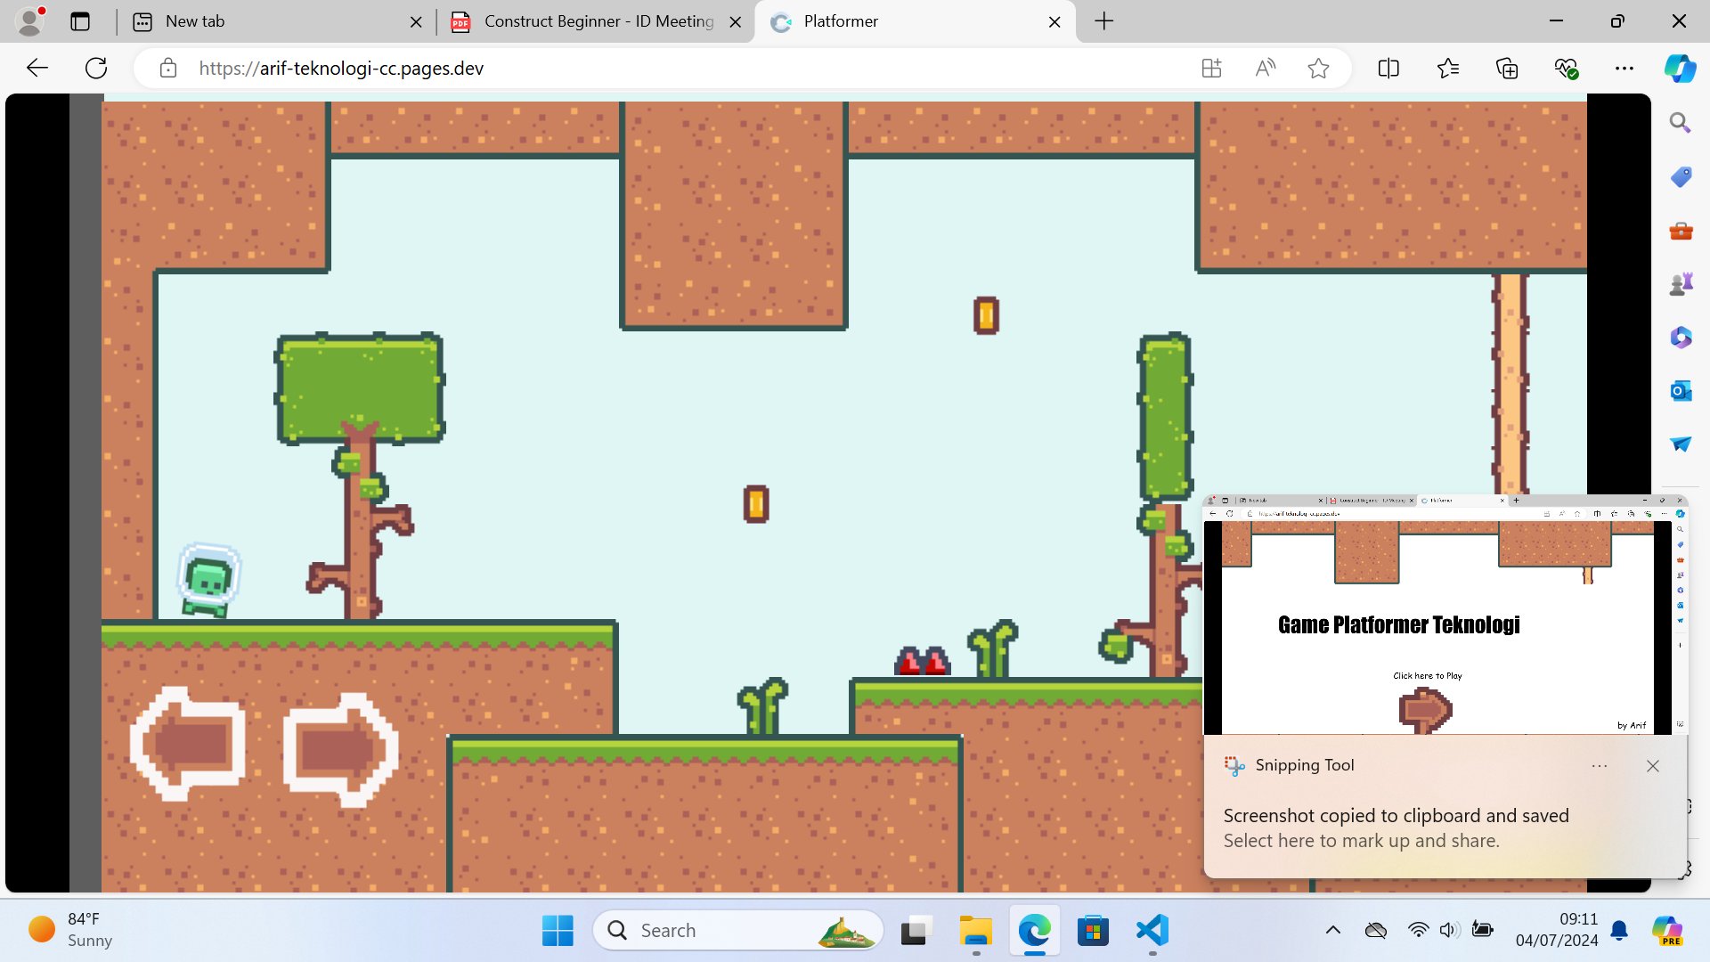The height and width of the screenshot is (962, 1710).
Task: Click the address bar URL field
Action: pyautogui.click(x=677, y=69)
